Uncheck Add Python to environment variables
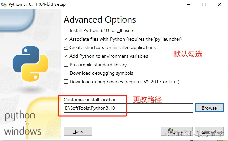 coord(66,56)
